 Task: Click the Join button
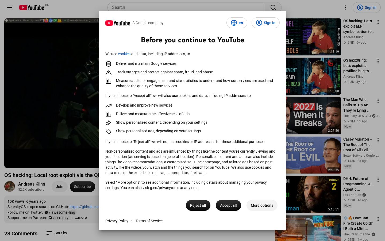point(60,187)
